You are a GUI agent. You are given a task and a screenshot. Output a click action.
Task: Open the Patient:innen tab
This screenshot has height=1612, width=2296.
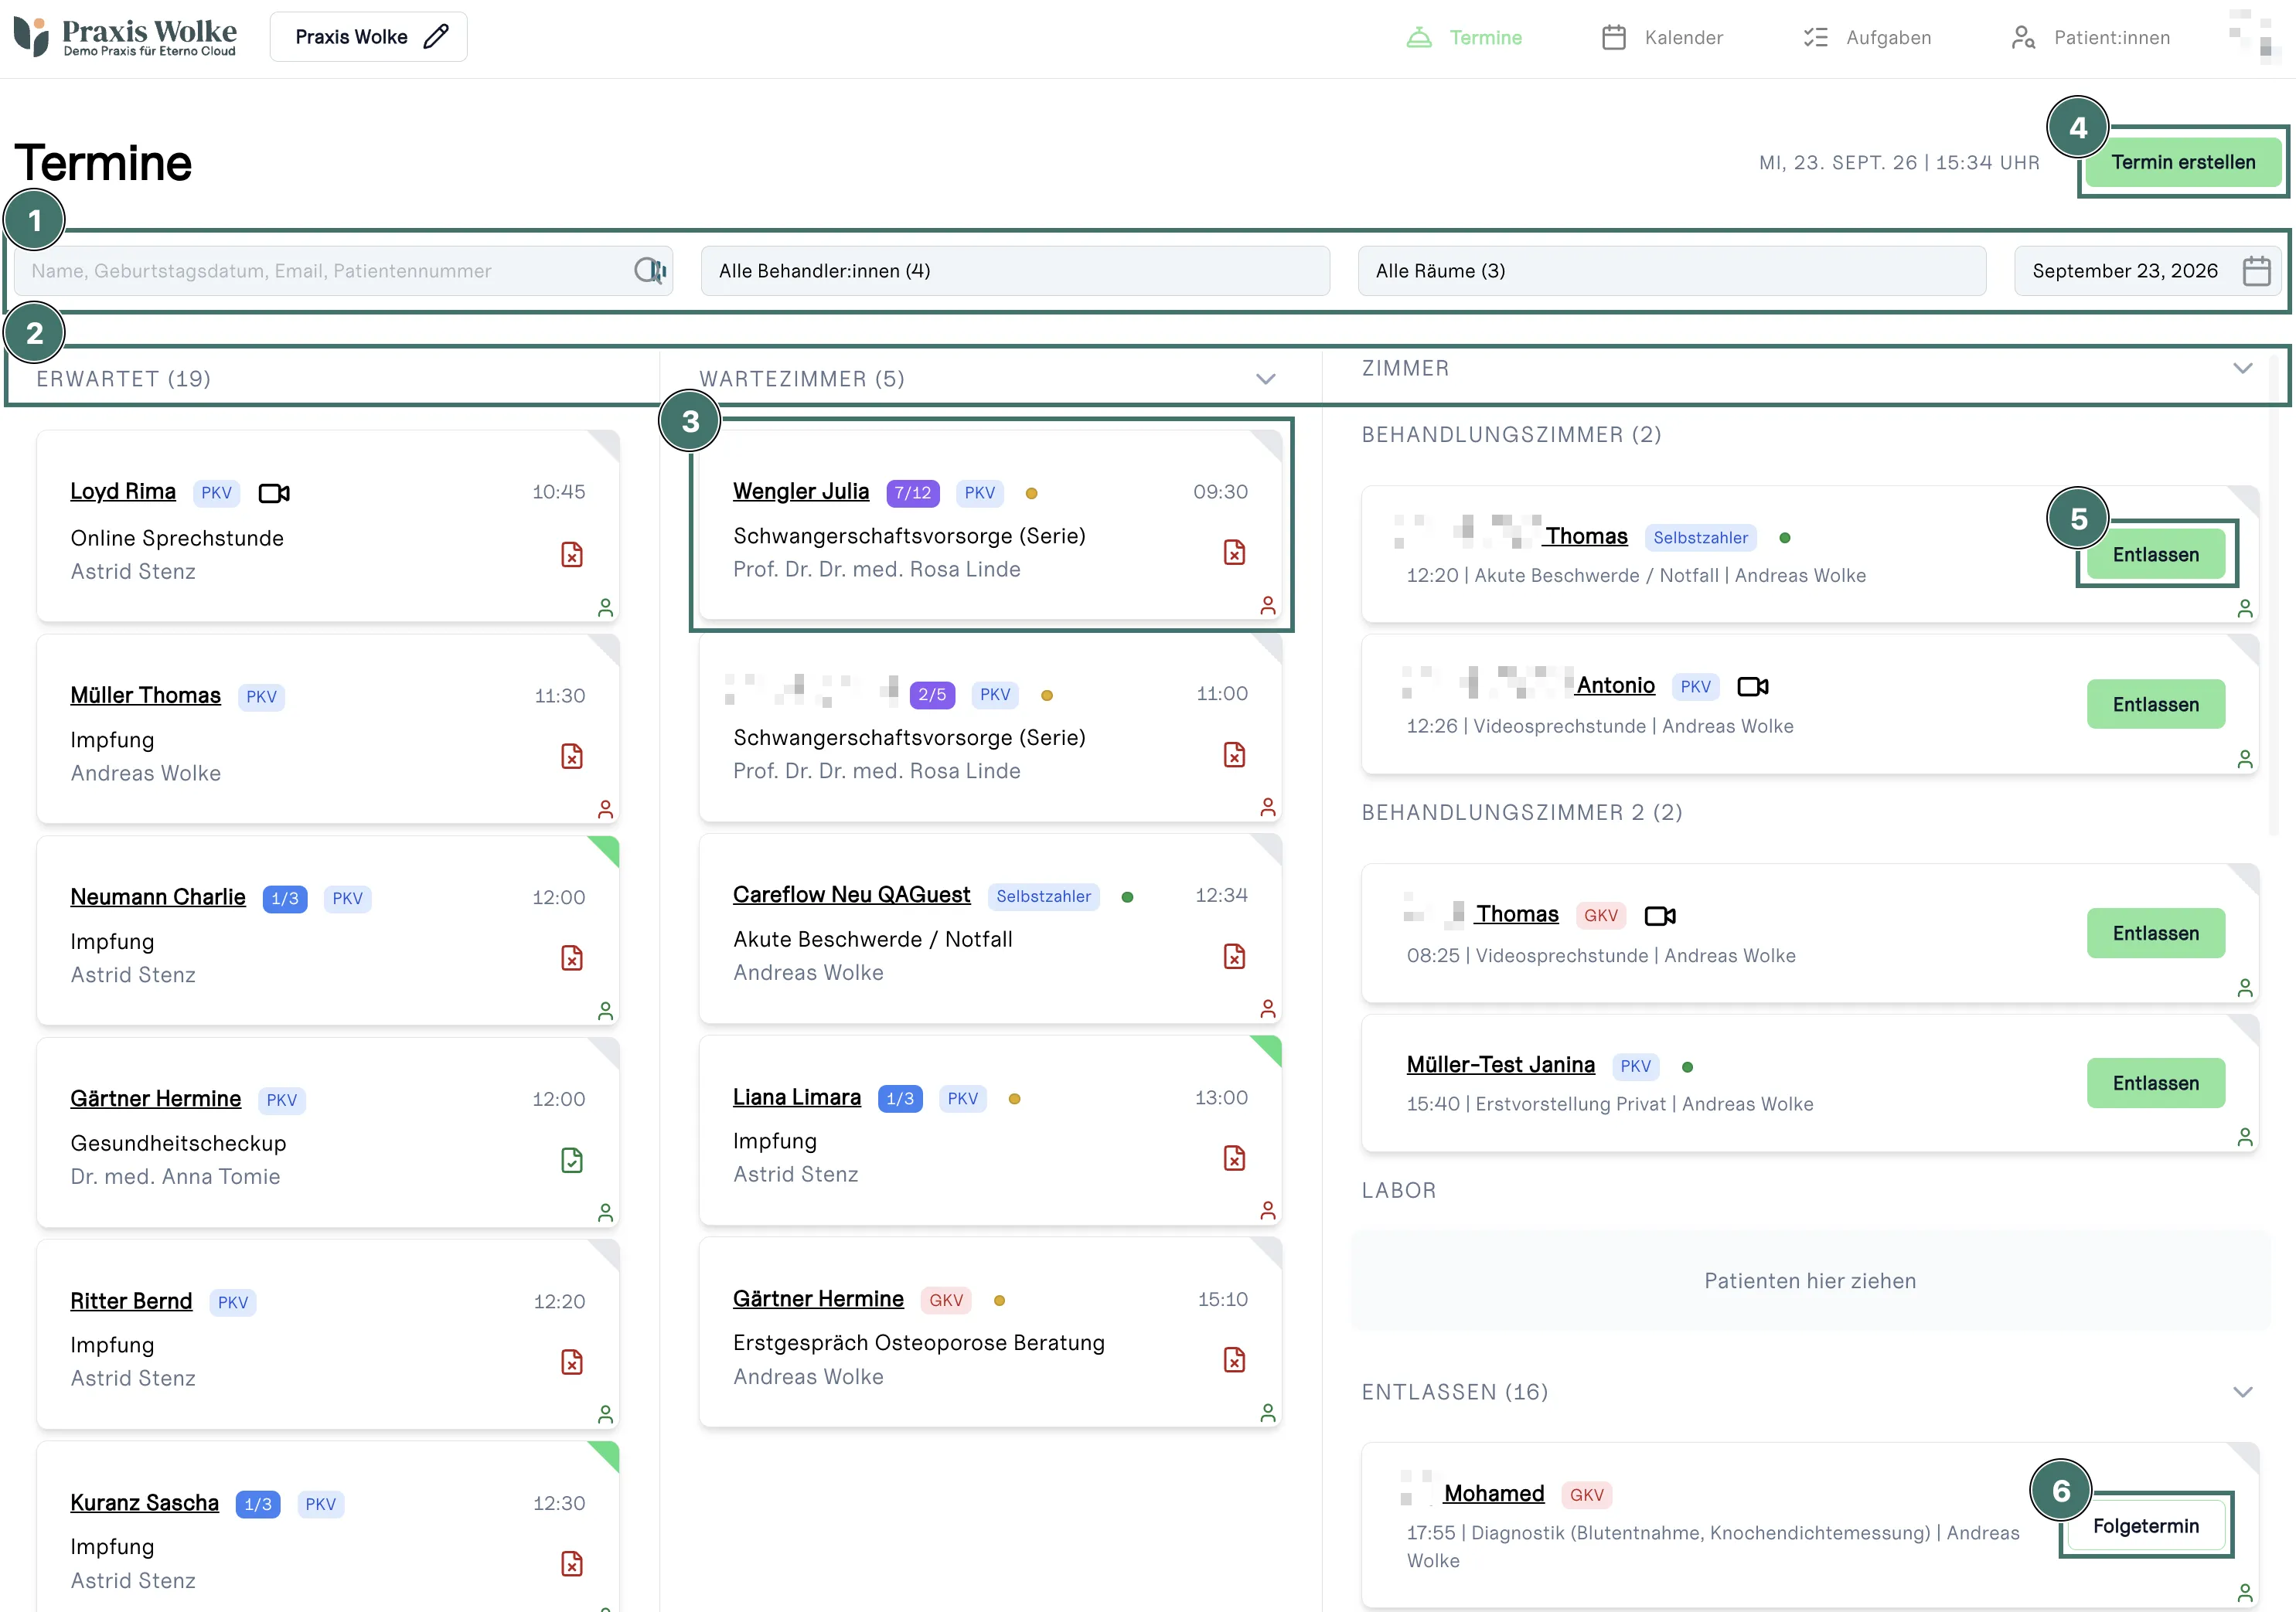2091,38
